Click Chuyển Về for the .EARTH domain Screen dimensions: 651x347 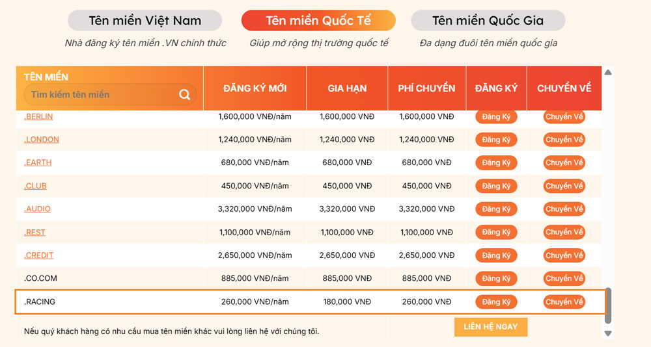point(564,162)
